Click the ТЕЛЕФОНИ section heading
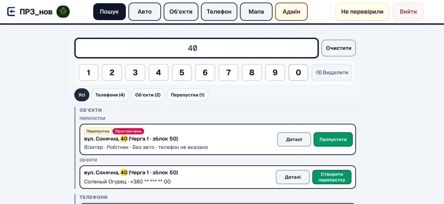Screen dimensions: 444x204 click(x=93, y=197)
